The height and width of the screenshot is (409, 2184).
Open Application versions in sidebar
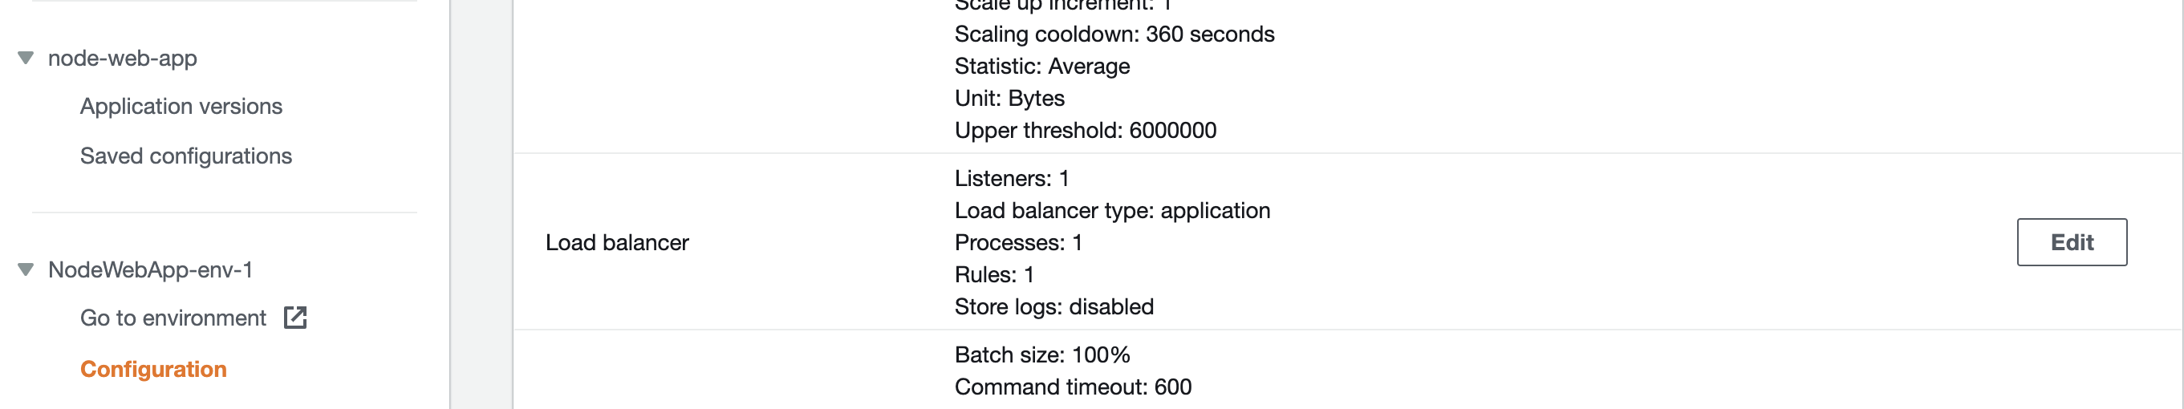181,107
